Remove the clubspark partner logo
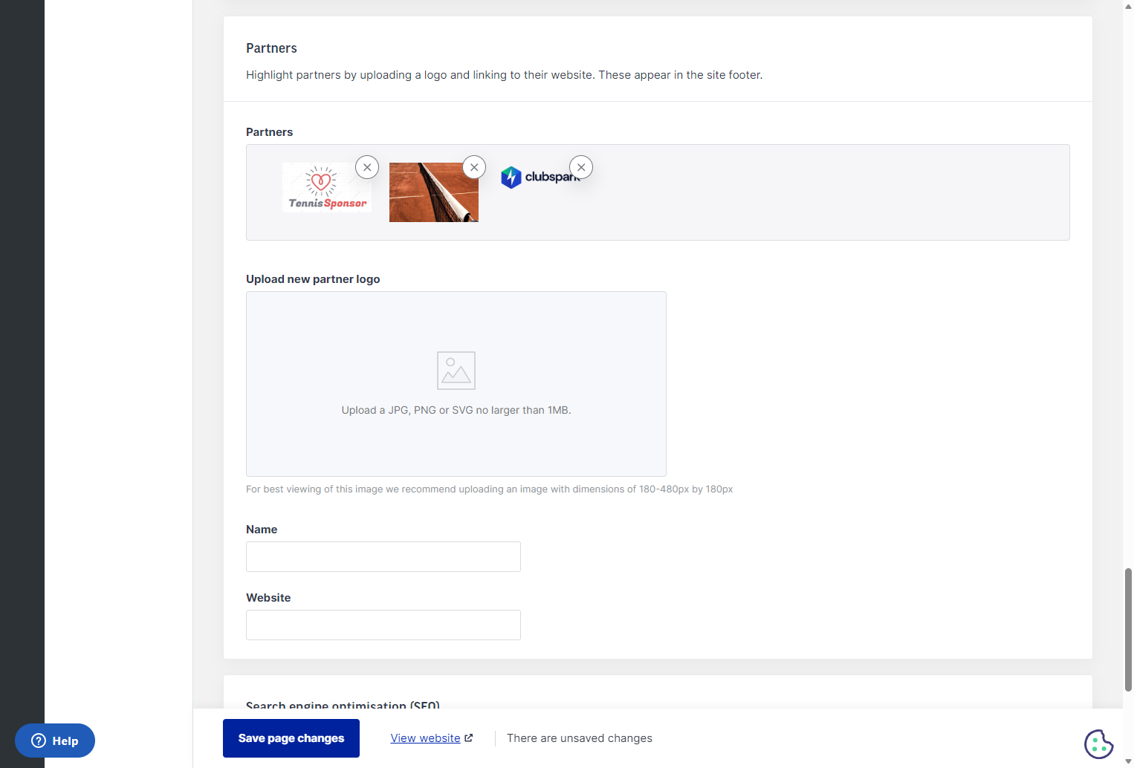This screenshot has height=768, width=1134. [x=581, y=167]
